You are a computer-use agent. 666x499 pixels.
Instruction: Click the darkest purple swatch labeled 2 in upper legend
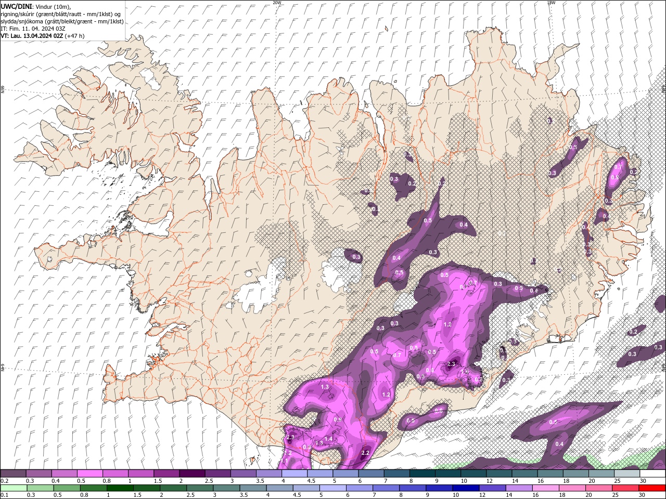(x=191, y=474)
